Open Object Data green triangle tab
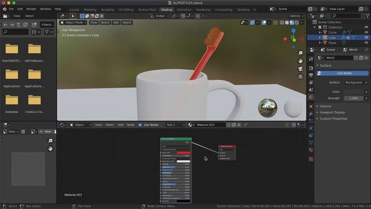 311,142
